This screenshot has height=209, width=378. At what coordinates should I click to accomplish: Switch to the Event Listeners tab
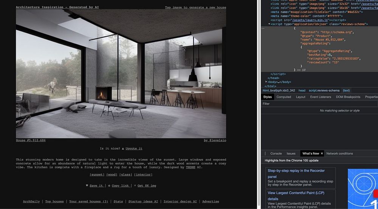[x=321, y=97]
